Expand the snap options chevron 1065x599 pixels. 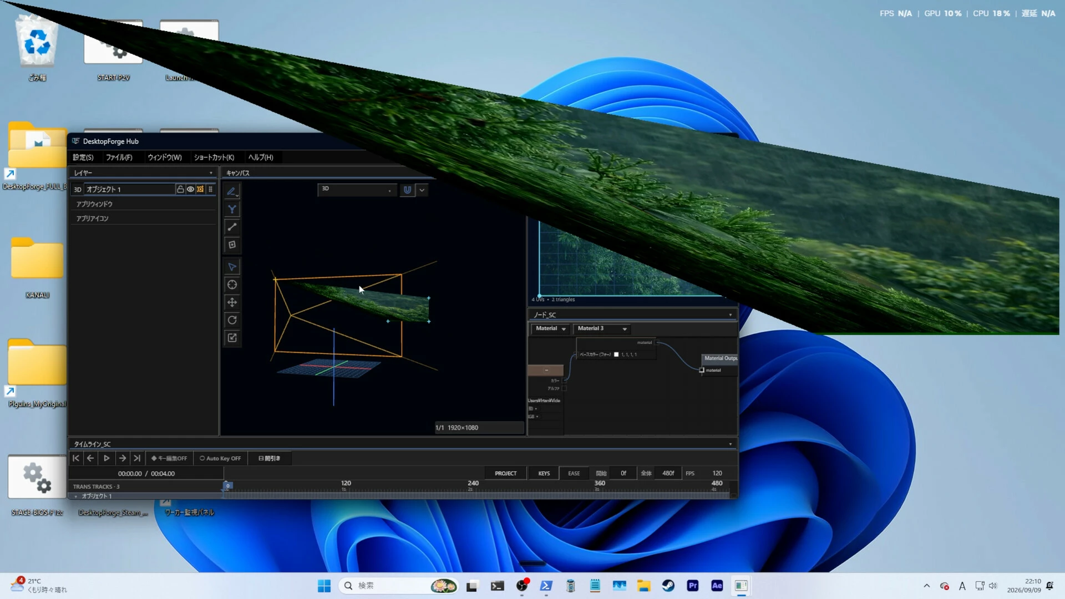click(x=422, y=190)
